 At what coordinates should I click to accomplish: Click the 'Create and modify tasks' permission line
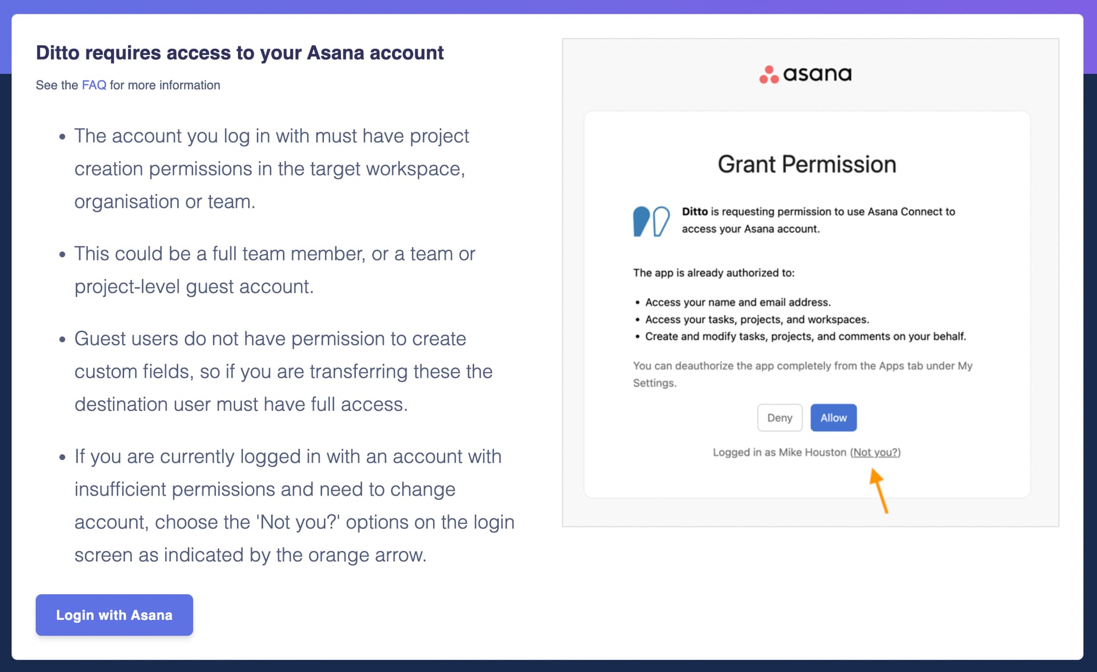(805, 337)
